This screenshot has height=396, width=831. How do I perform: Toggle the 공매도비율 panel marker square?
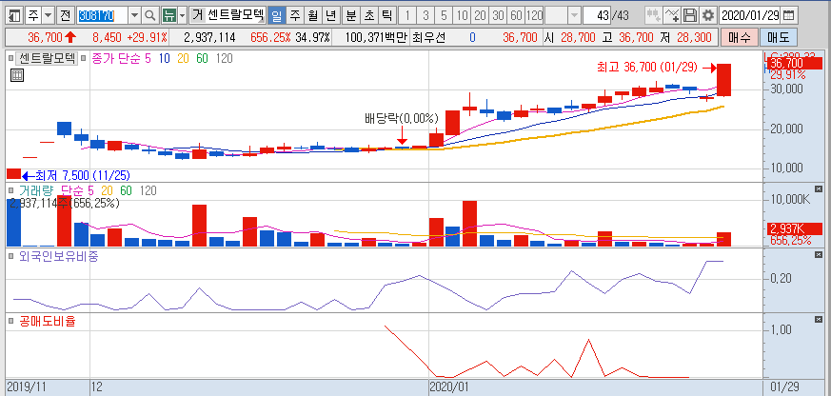(10, 321)
